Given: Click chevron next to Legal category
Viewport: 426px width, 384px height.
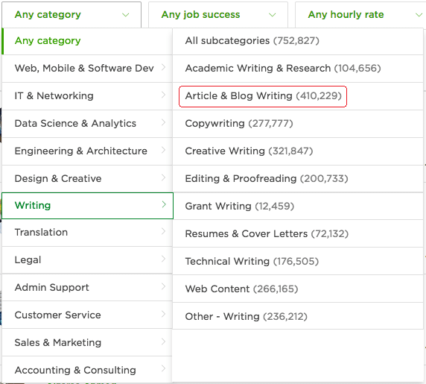Looking at the screenshot, I should 163,259.
